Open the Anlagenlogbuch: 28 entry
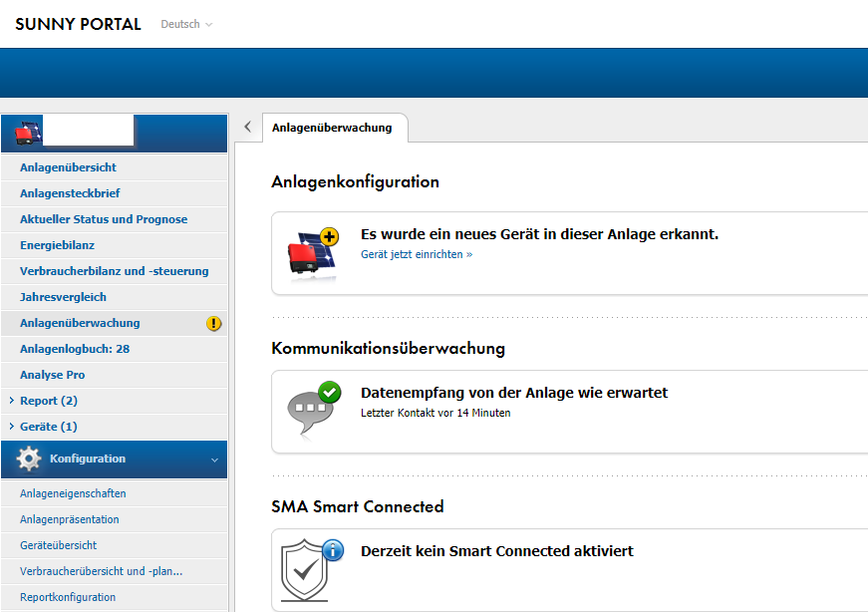This screenshot has width=868, height=612. coord(75,349)
